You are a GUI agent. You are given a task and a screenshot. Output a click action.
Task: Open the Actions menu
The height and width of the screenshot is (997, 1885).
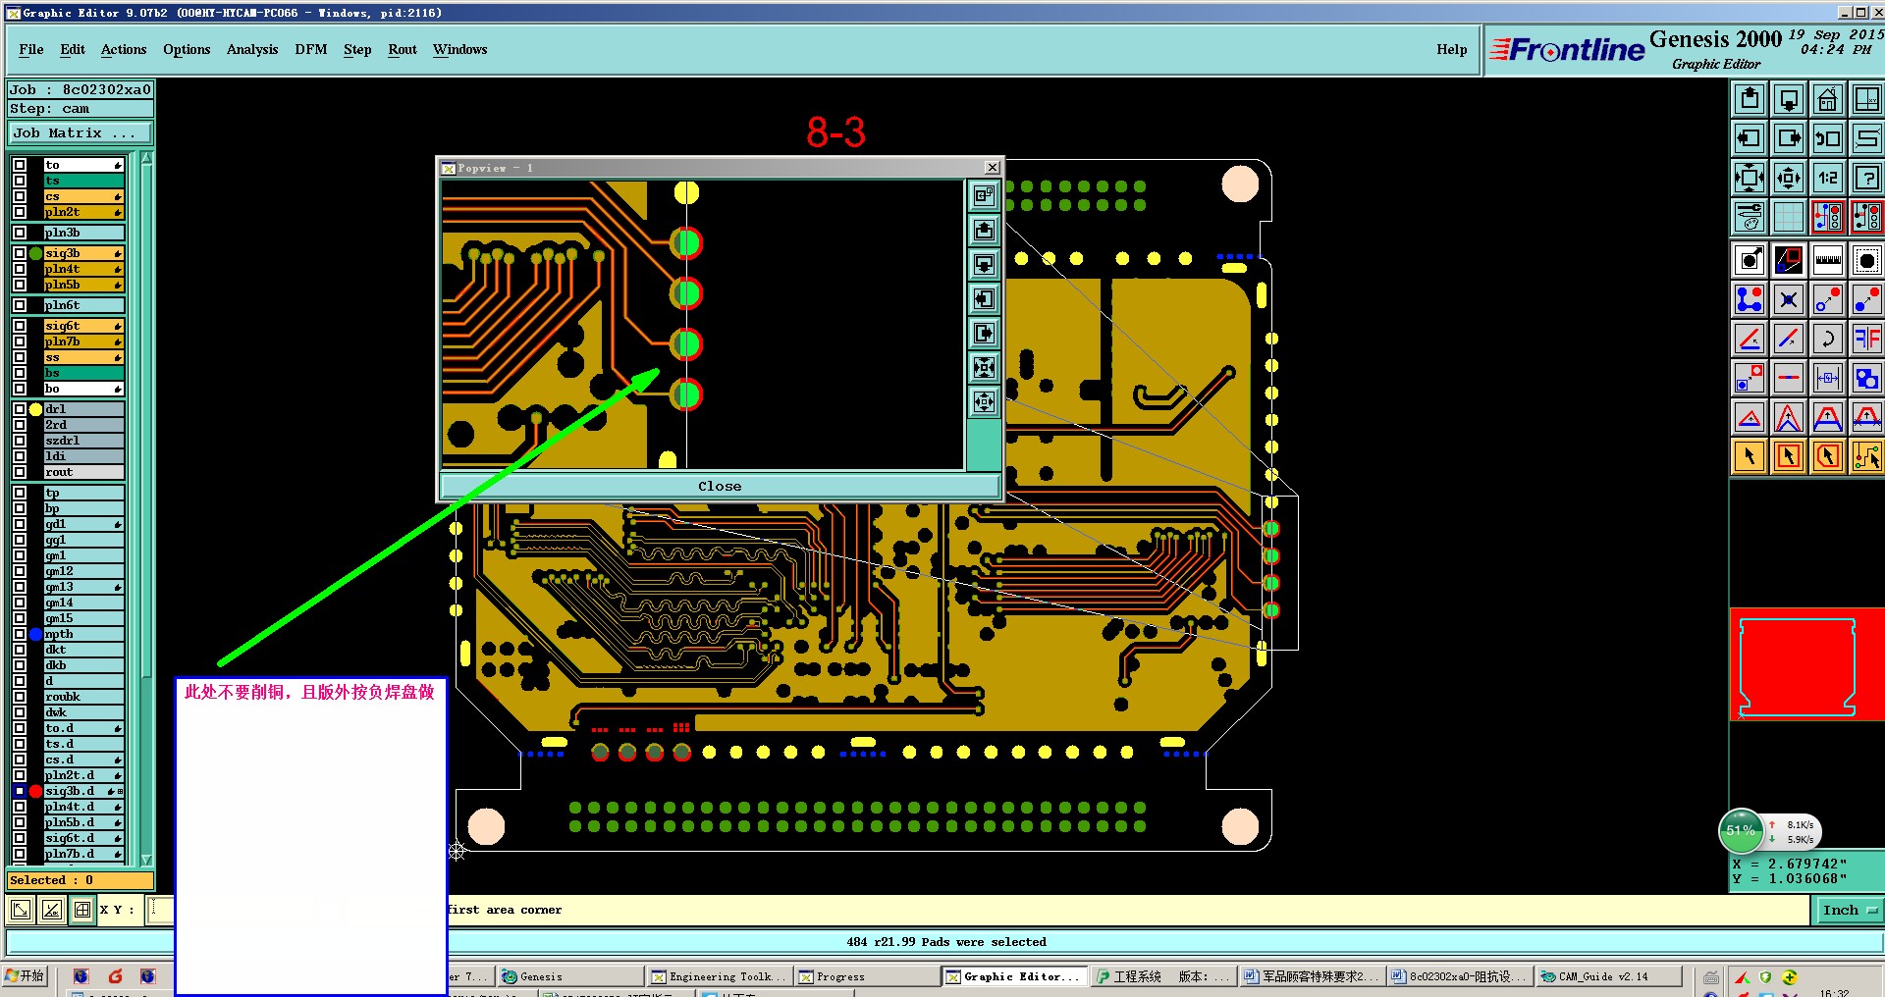point(124,49)
